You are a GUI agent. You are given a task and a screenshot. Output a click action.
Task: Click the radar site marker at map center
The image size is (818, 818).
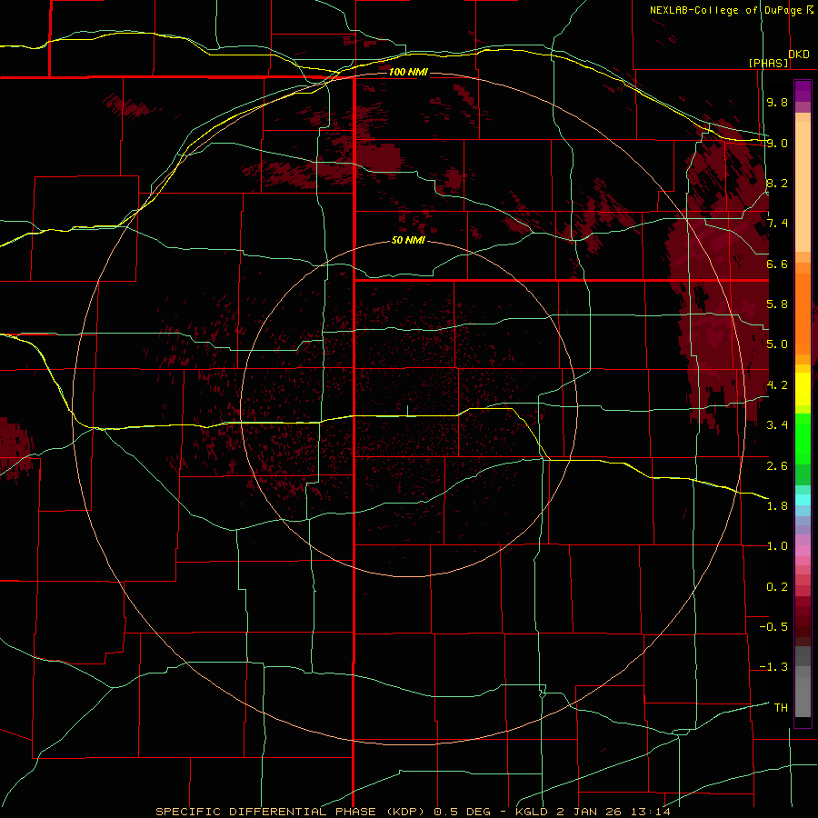pyautogui.click(x=407, y=411)
